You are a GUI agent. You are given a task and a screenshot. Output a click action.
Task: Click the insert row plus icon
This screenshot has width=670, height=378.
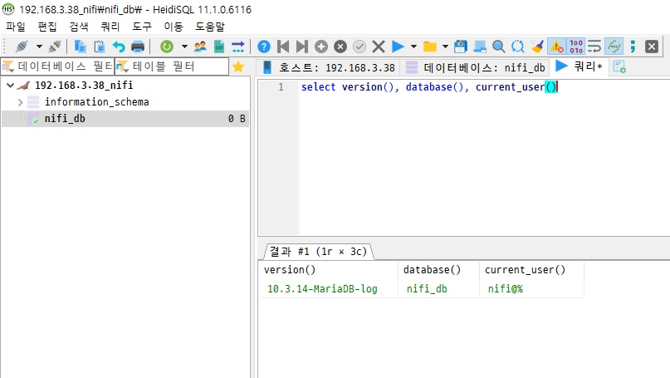[321, 47]
